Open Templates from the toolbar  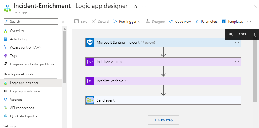point(232,22)
